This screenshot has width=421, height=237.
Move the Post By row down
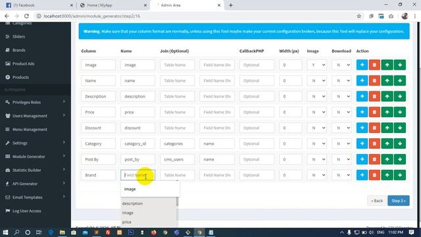400,159
